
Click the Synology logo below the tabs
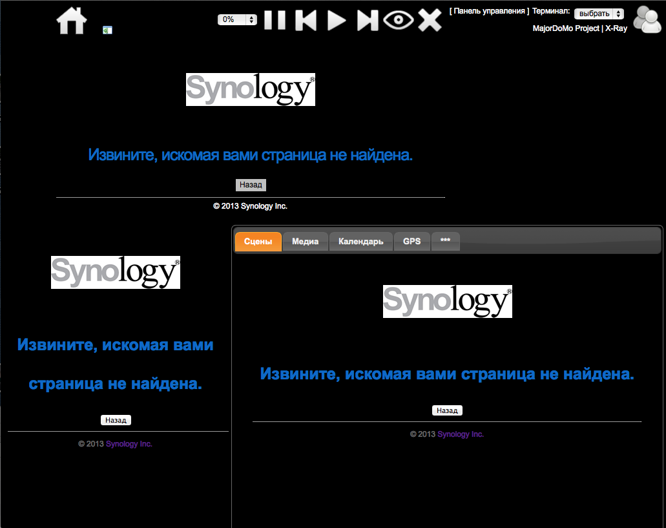click(x=447, y=301)
